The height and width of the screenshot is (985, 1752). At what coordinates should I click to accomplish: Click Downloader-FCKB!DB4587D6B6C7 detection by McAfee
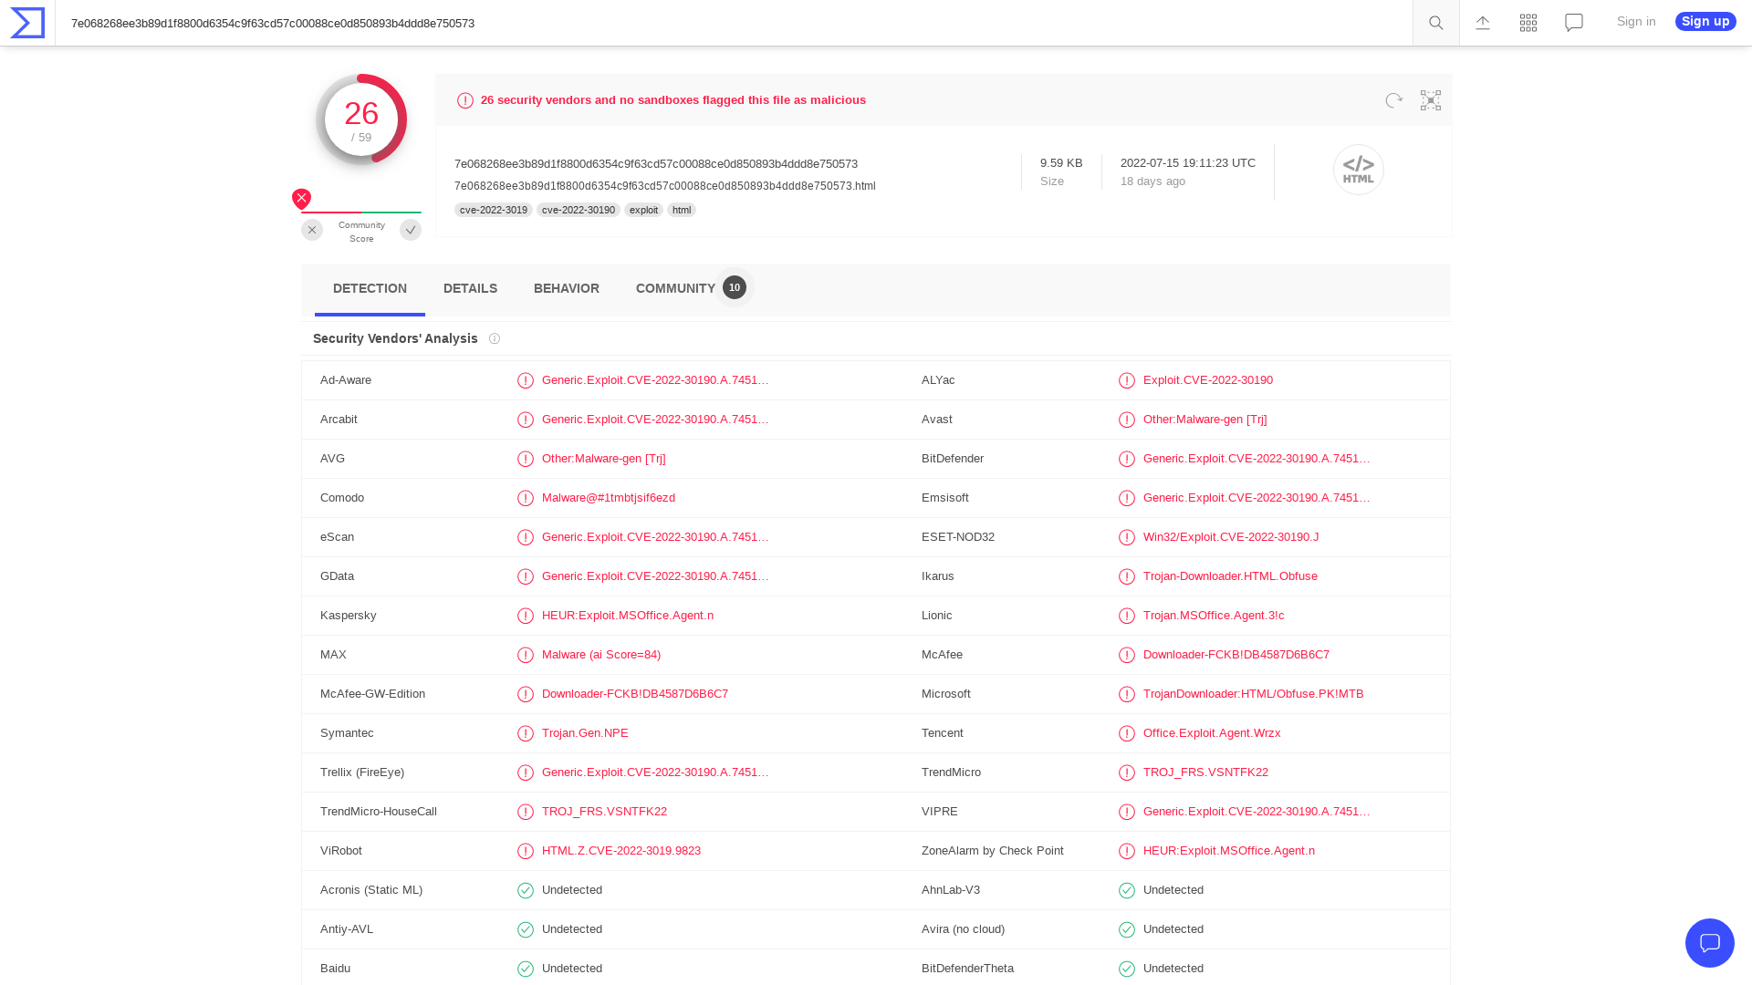(x=1236, y=655)
